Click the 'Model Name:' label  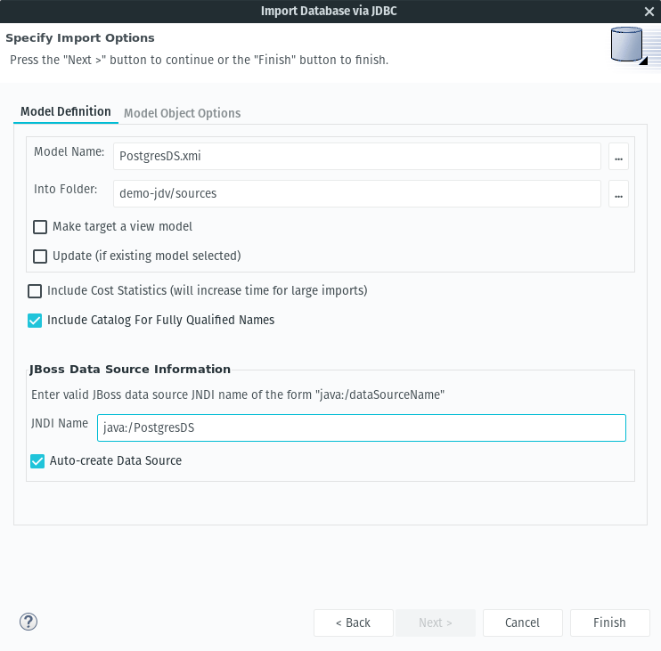pyautogui.click(x=69, y=151)
